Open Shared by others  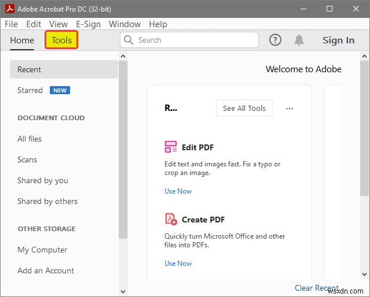47,202
